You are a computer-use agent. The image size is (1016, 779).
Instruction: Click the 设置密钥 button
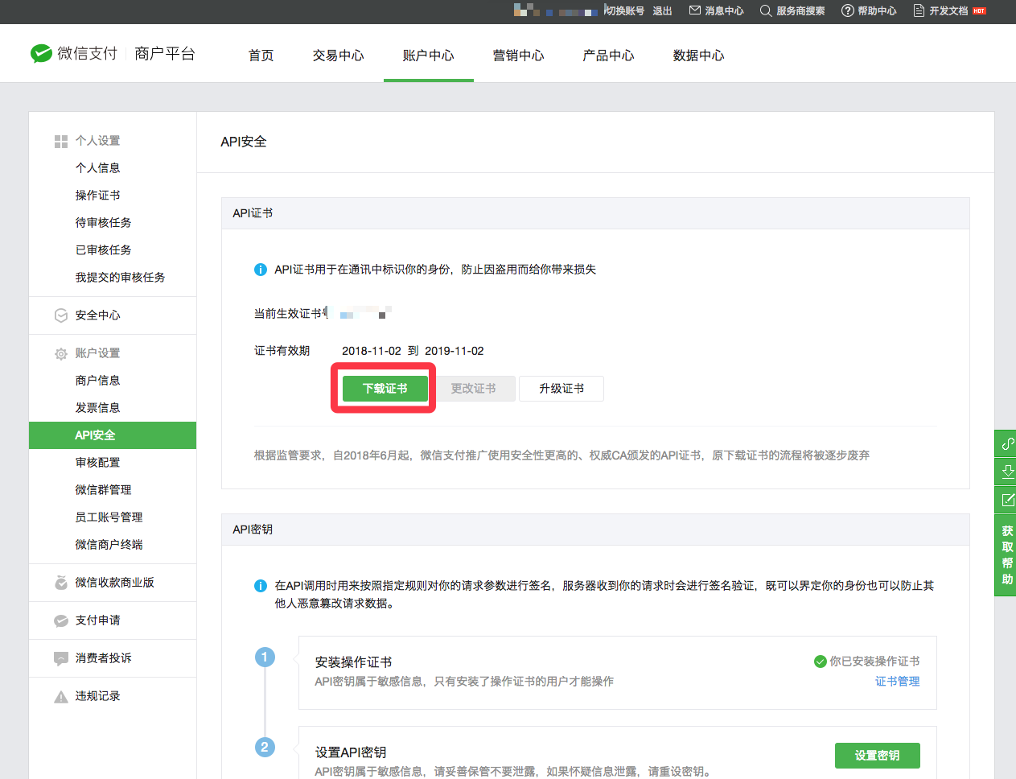(878, 756)
